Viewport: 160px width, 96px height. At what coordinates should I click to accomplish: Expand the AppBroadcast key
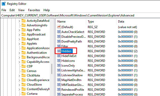tap(19, 35)
